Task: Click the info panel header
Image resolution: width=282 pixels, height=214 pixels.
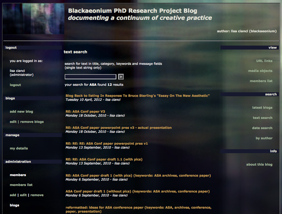Action: coord(250,151)
